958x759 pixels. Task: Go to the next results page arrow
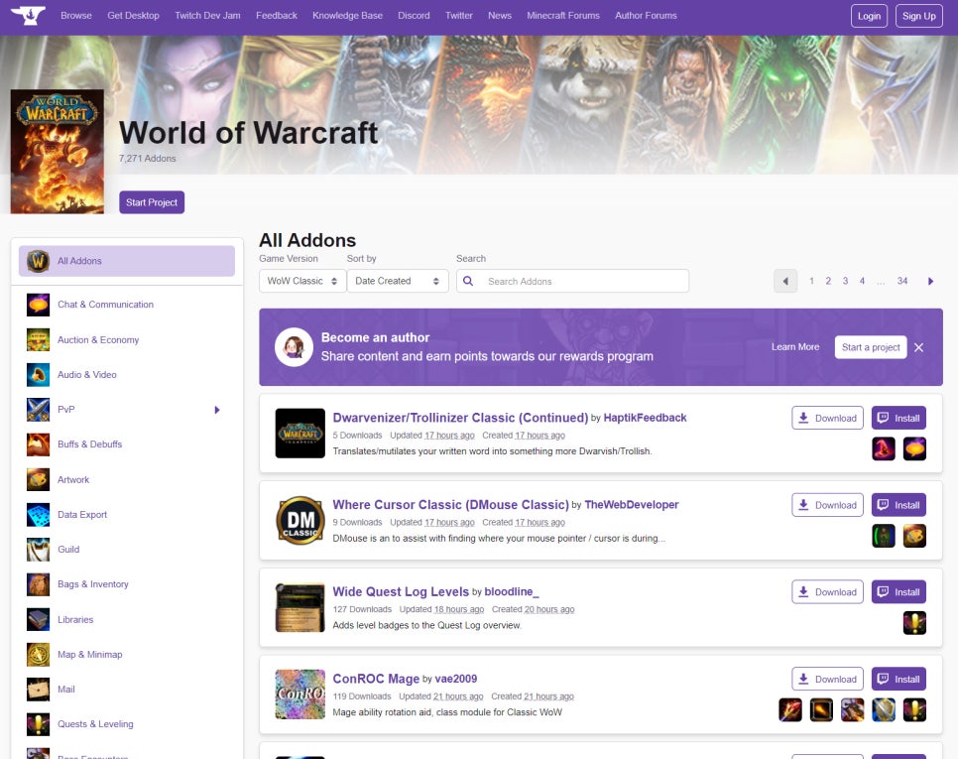(930, 281)
